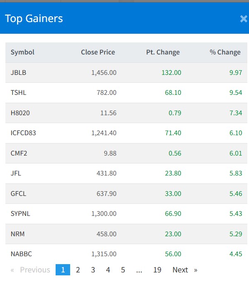Image resolution: width=249 pixels, height=287 pixels.
Task: Open the JBLB symbol row
Action: pyautogui.click(x=19, y=73)
